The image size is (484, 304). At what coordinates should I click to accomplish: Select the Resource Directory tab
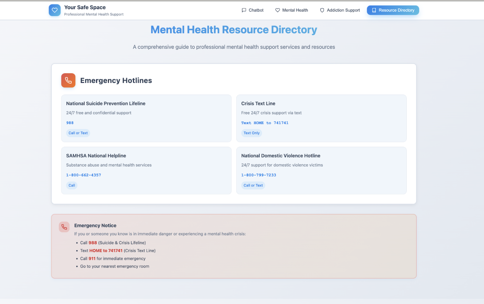click(393, 10)
